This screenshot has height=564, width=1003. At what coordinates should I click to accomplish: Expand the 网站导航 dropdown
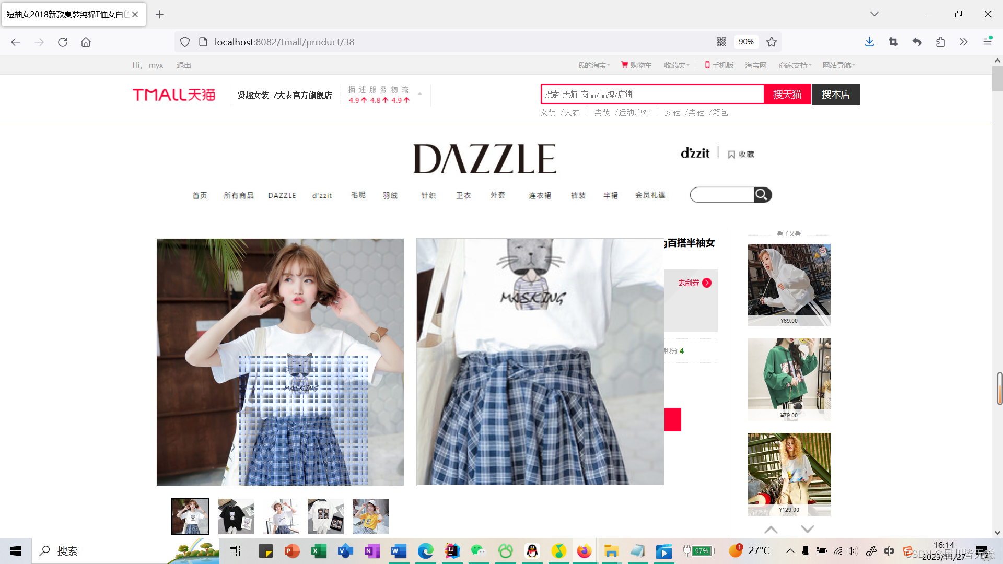839,65
